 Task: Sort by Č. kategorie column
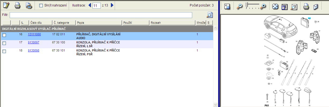pos(64,23)
